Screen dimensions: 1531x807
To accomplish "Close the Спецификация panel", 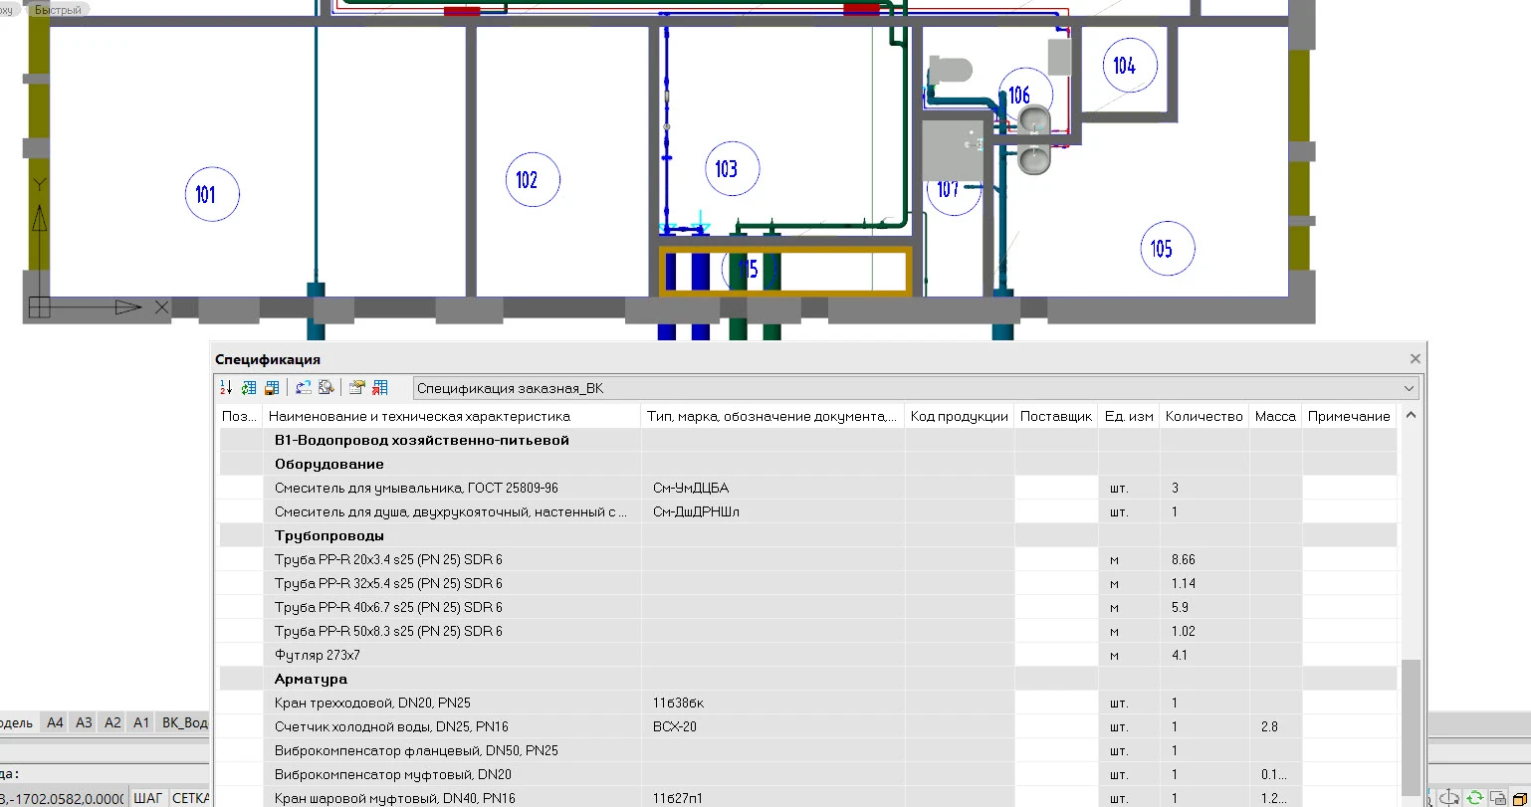I will click(x=1416, y=359).
